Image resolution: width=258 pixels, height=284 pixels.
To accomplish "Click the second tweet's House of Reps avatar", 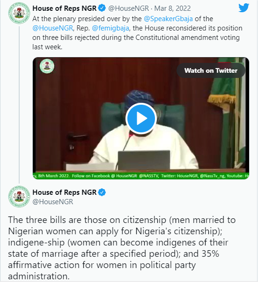I will pyautogui.click(x=19, y=197).
